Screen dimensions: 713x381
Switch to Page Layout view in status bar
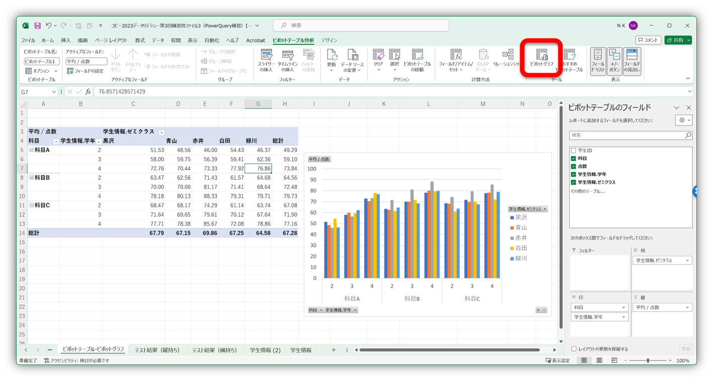599,360
